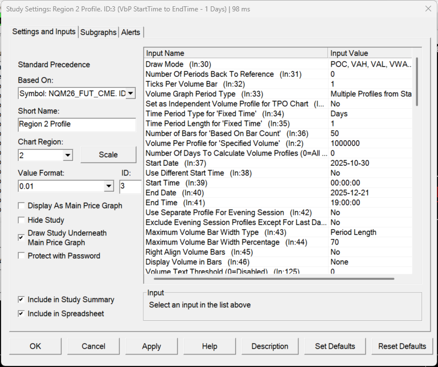
Task: Enable Protect with Password option
Action: [22, 256]
